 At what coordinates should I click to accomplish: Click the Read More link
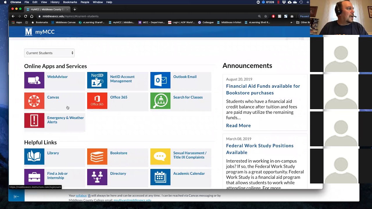pyautogui.click(x=238, y=125)
